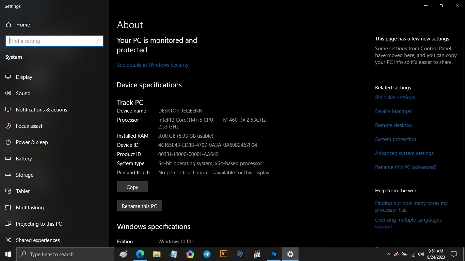
Task: Click the Intel(R) Core(TM) i5 processor text
Action: 212,123
